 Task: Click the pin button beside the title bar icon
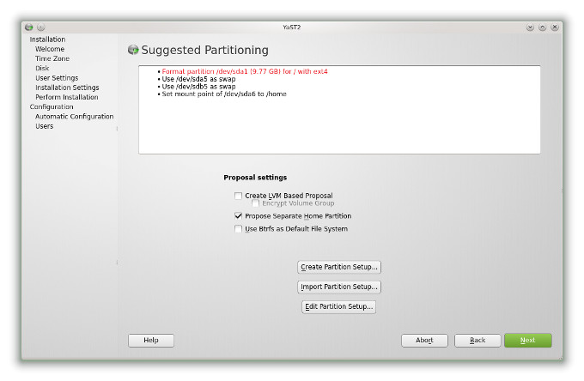(41, 27)
